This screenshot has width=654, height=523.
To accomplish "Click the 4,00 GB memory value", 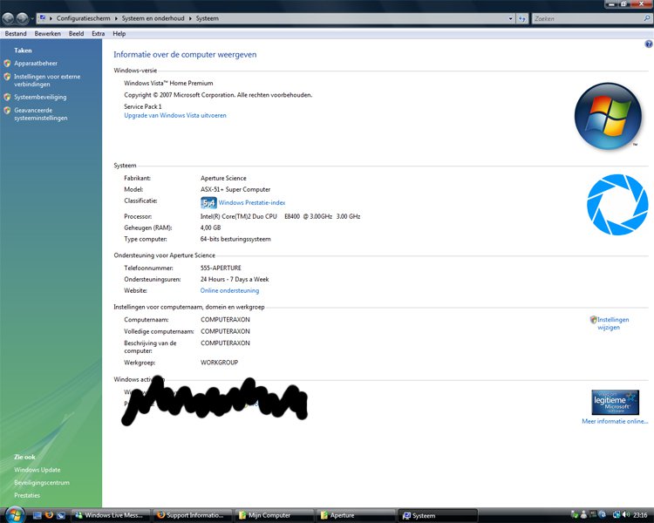I will 211,228.
